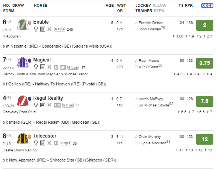This screenshot has height=169, width=216.
Task: Click the green 12 odds button for Telecaster
Action: coord(205,139)
